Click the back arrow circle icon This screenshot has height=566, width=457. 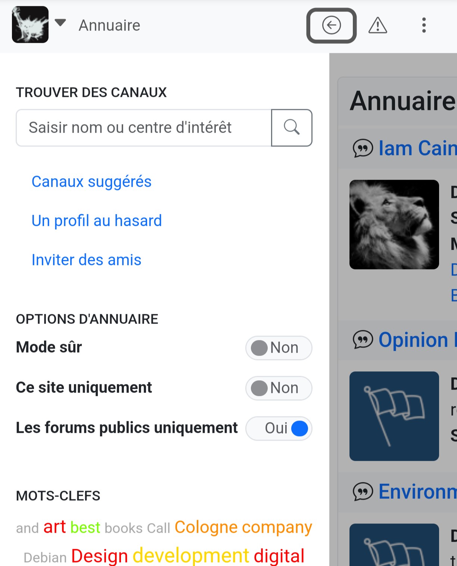coord(331,25)
